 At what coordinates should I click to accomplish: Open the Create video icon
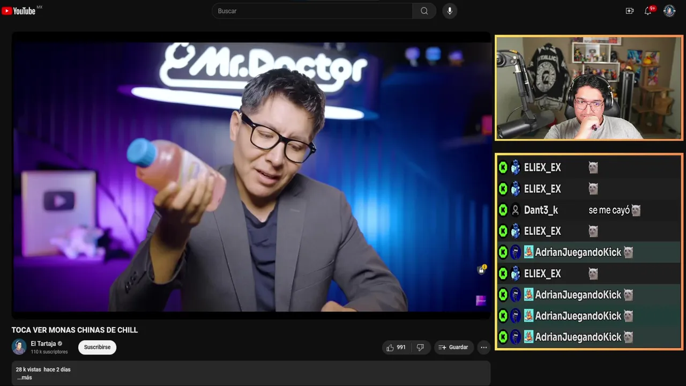[630, 11]
